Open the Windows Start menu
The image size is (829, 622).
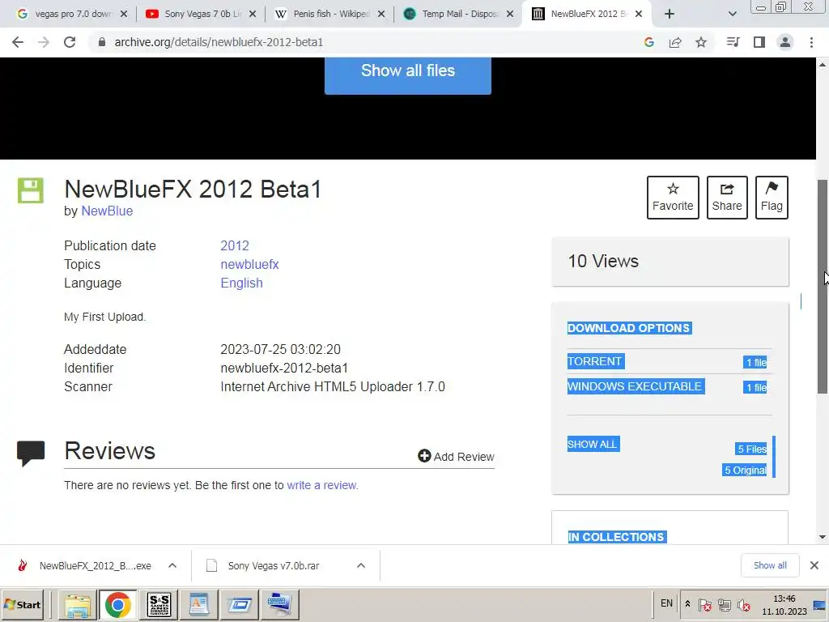22,604
